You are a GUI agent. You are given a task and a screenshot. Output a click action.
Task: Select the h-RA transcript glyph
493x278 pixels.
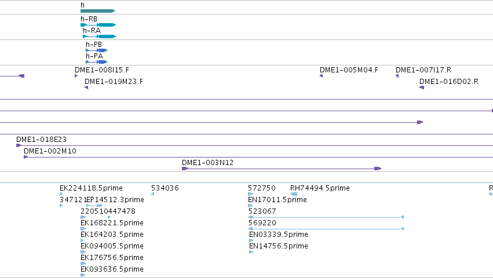100,36
